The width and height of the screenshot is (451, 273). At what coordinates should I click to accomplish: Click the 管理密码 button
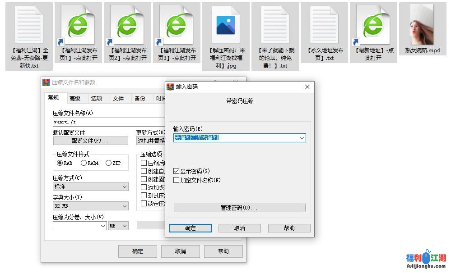239,208
